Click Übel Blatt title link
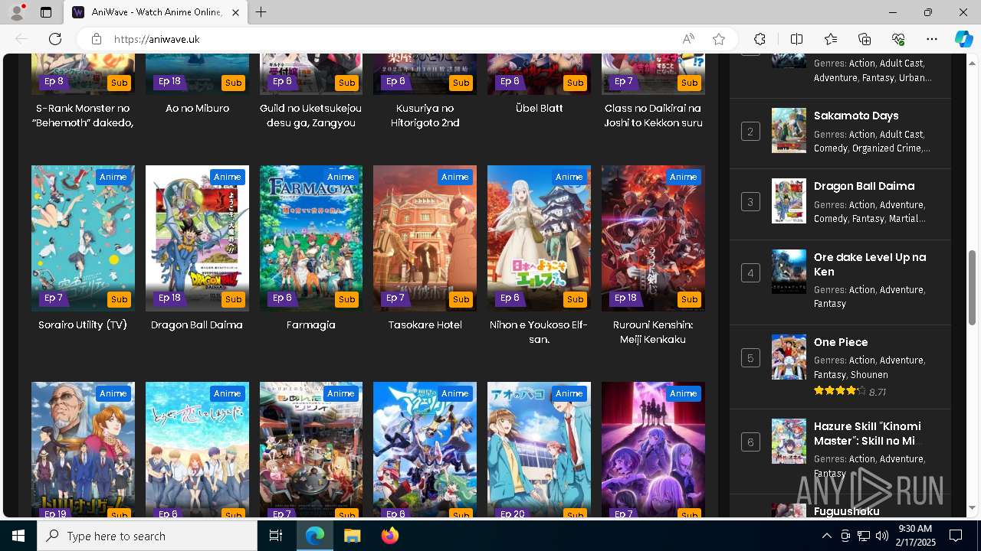This screenshot has width=981, height=551. [539, 109]
